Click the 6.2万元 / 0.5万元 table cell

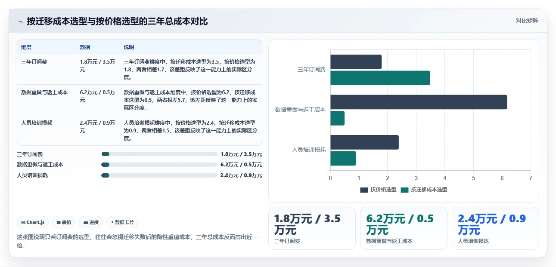97,96
